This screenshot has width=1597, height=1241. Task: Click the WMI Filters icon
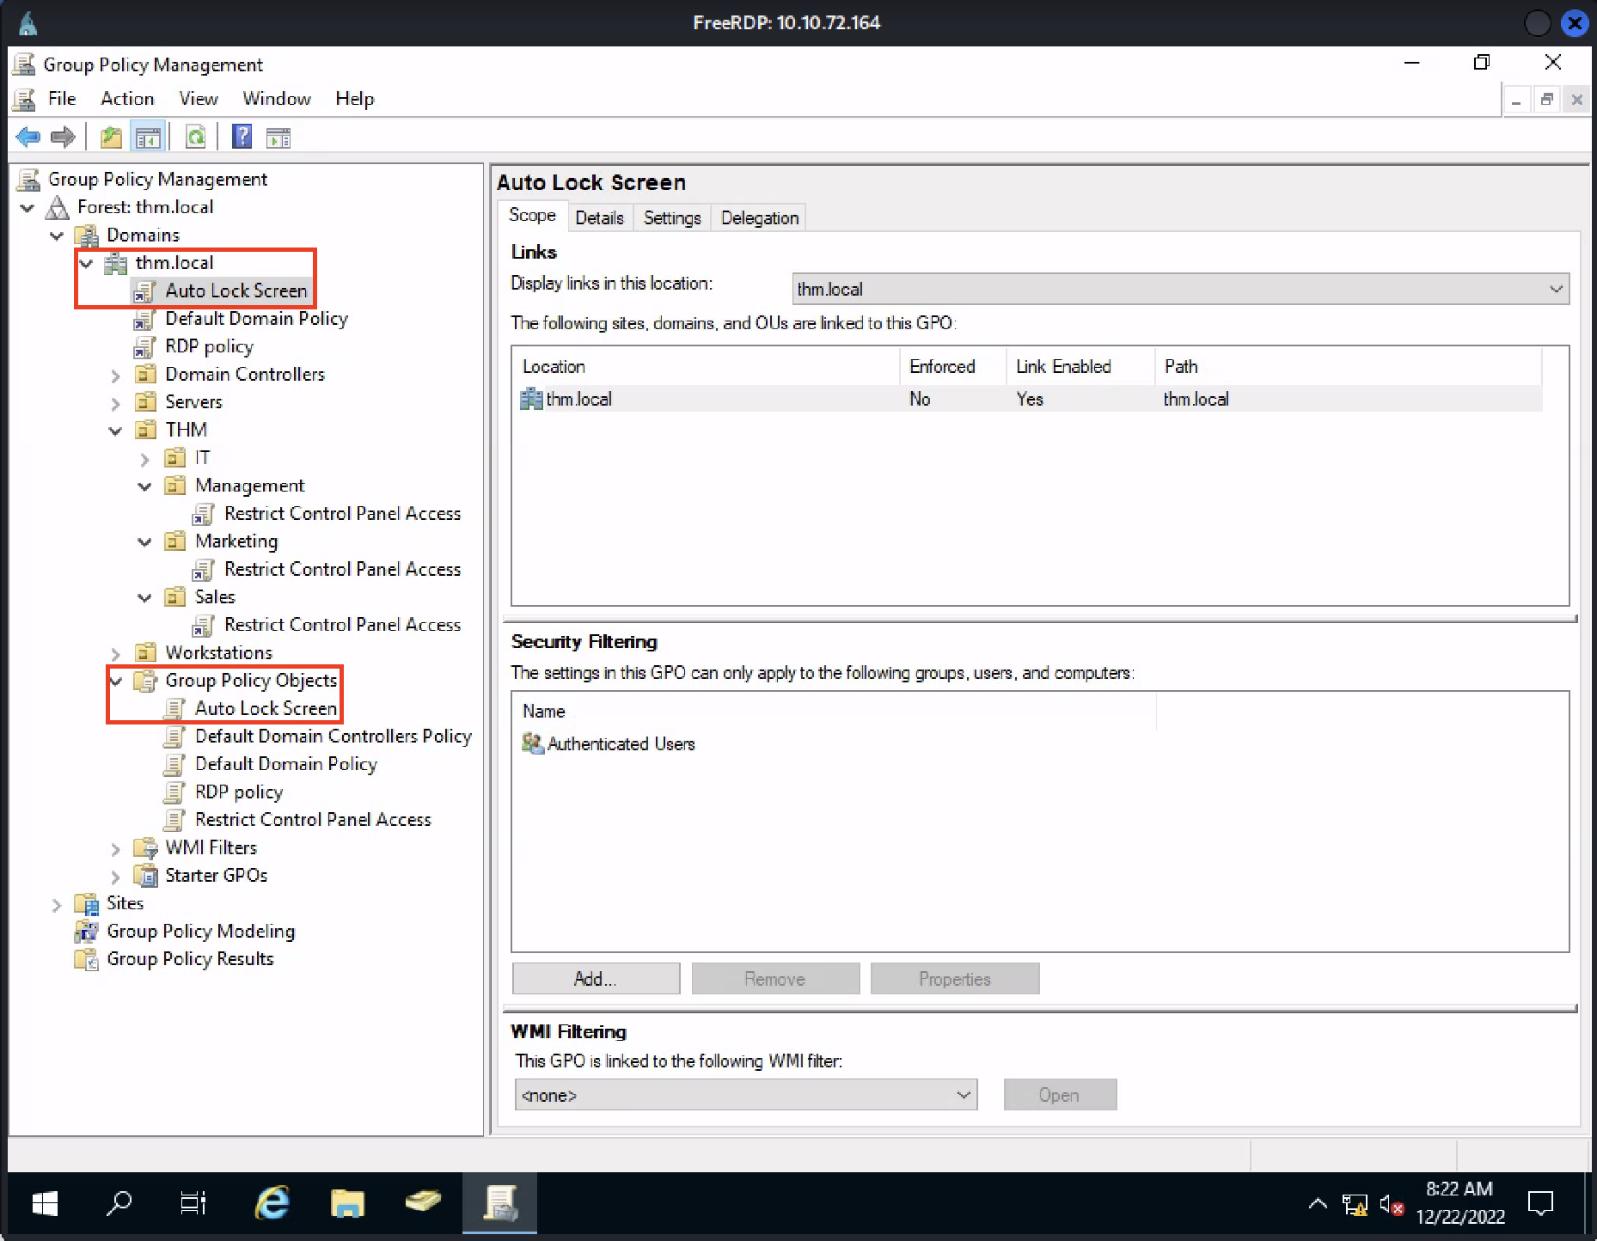pyautogui.click(x=146, y=847)
